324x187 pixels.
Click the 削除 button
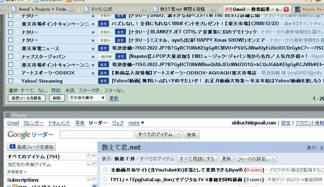coord(57,98)
